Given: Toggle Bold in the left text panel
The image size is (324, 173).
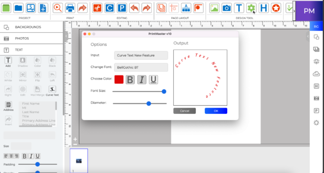Looking at the screenshot, I should click(24, 156).
